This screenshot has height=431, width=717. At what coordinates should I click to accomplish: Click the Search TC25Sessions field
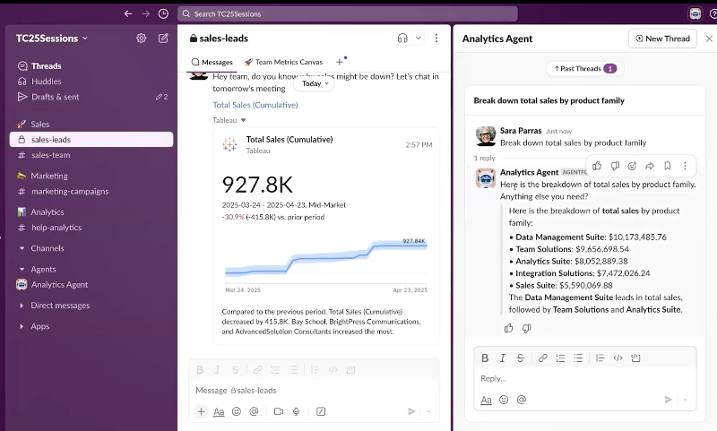coord(348,13)
